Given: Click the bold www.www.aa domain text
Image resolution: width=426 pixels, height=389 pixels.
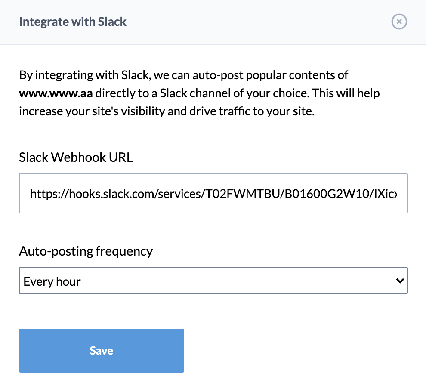Looking at the screenshot, I should pyautogui.click(x=56, y=93).
